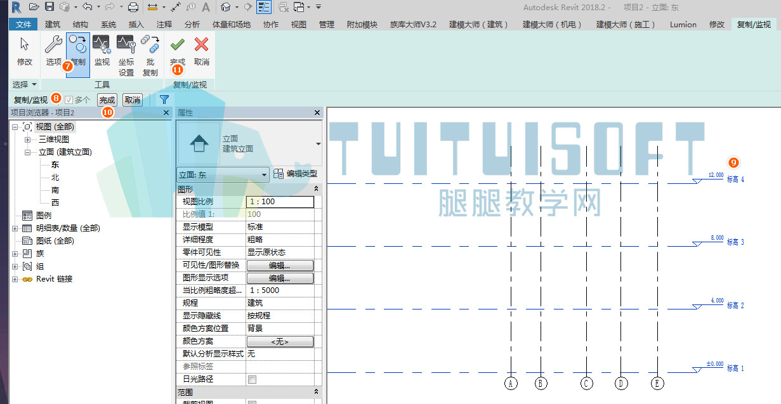Select the Sheets (图纸) tree item
The width and height of the screenshot is (781, 404).
coord(55,241)
